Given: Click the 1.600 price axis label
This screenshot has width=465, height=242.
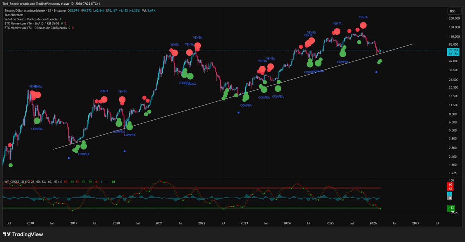Looking at the screenshot, I should [452, 164].
